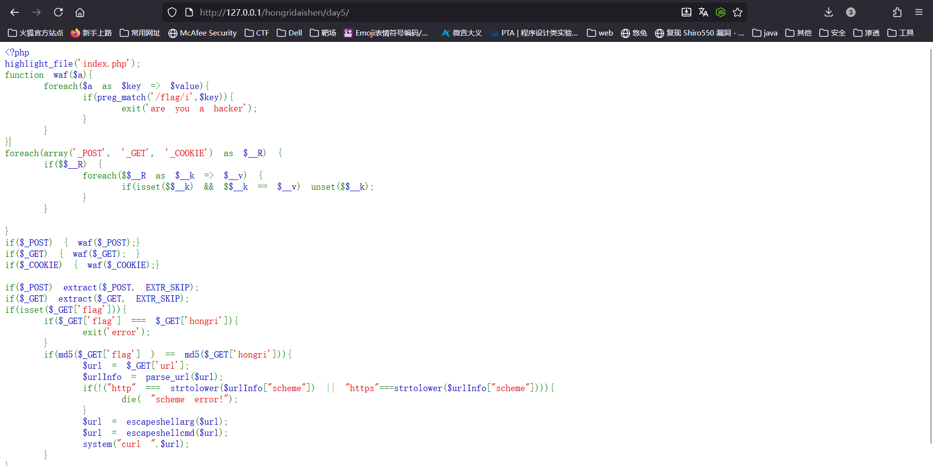Open the downloads panel

tap(828, 12)
